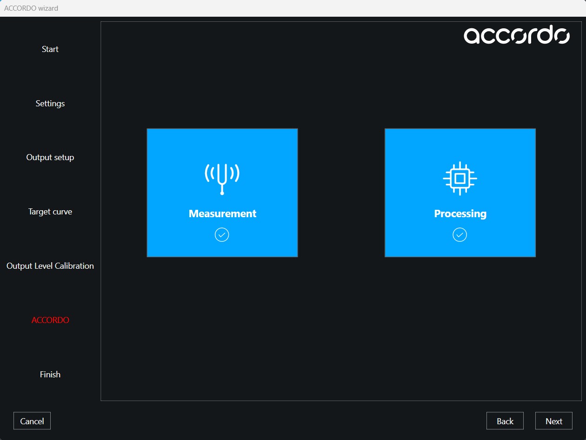This screenshot has height=440, width=586.
Task: Select the red ACCORDO step in sidebar
Action: [50, 320]
